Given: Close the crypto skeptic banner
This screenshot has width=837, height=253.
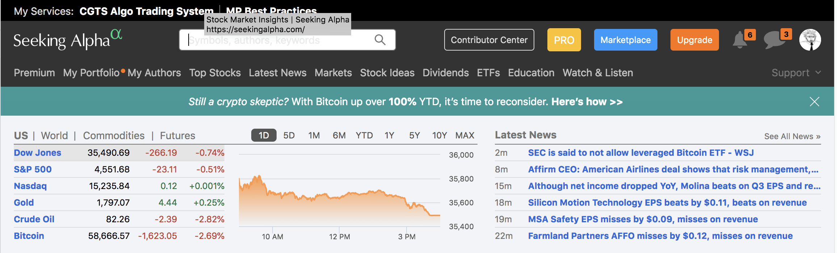Looking at the screenshot, I should point(814,102).
